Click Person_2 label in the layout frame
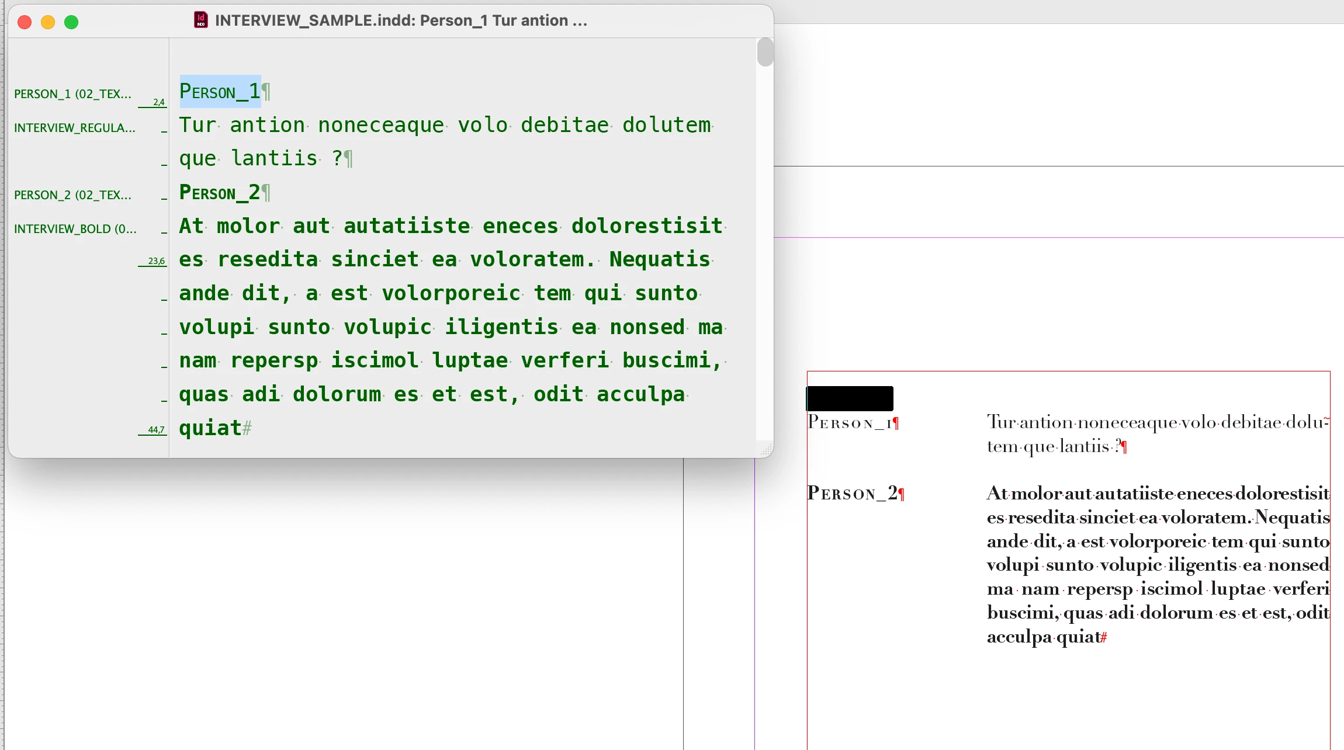1344x750 pixels. tap(852, 494)
